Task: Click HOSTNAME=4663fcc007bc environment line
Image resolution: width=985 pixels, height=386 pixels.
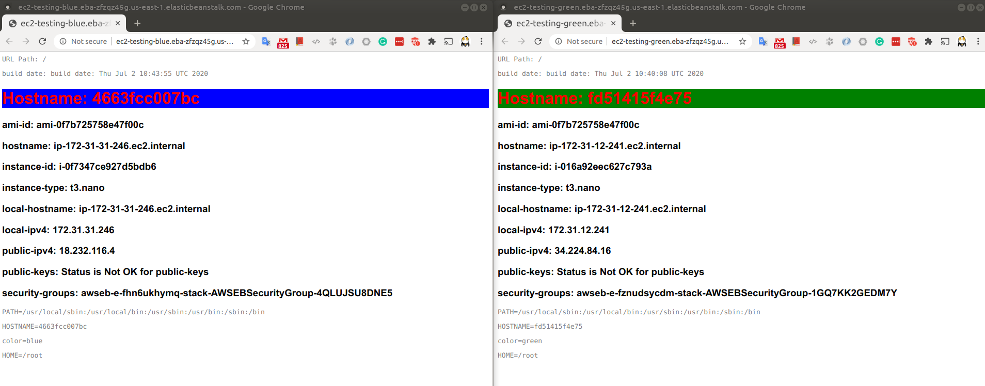Action: pyautogui.click(x=44, y=327)
